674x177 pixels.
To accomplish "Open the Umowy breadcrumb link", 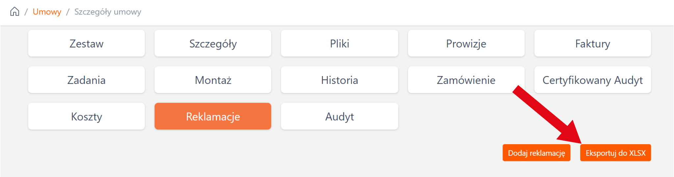I will 47,12.
